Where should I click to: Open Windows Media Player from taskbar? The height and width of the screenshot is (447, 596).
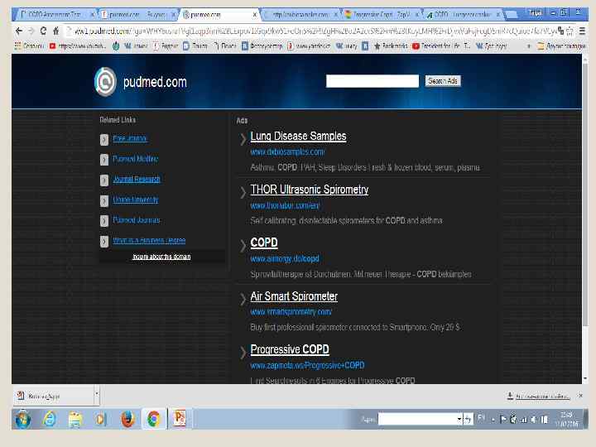coord(101,419)
